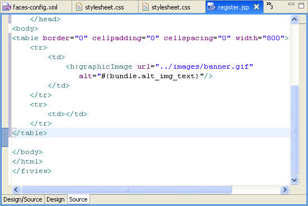Image resolution: width=308 pixels, height=206 pixels.
Task: Click the vertical scrollbar up arrow
Action: click(x=294, y=19)
